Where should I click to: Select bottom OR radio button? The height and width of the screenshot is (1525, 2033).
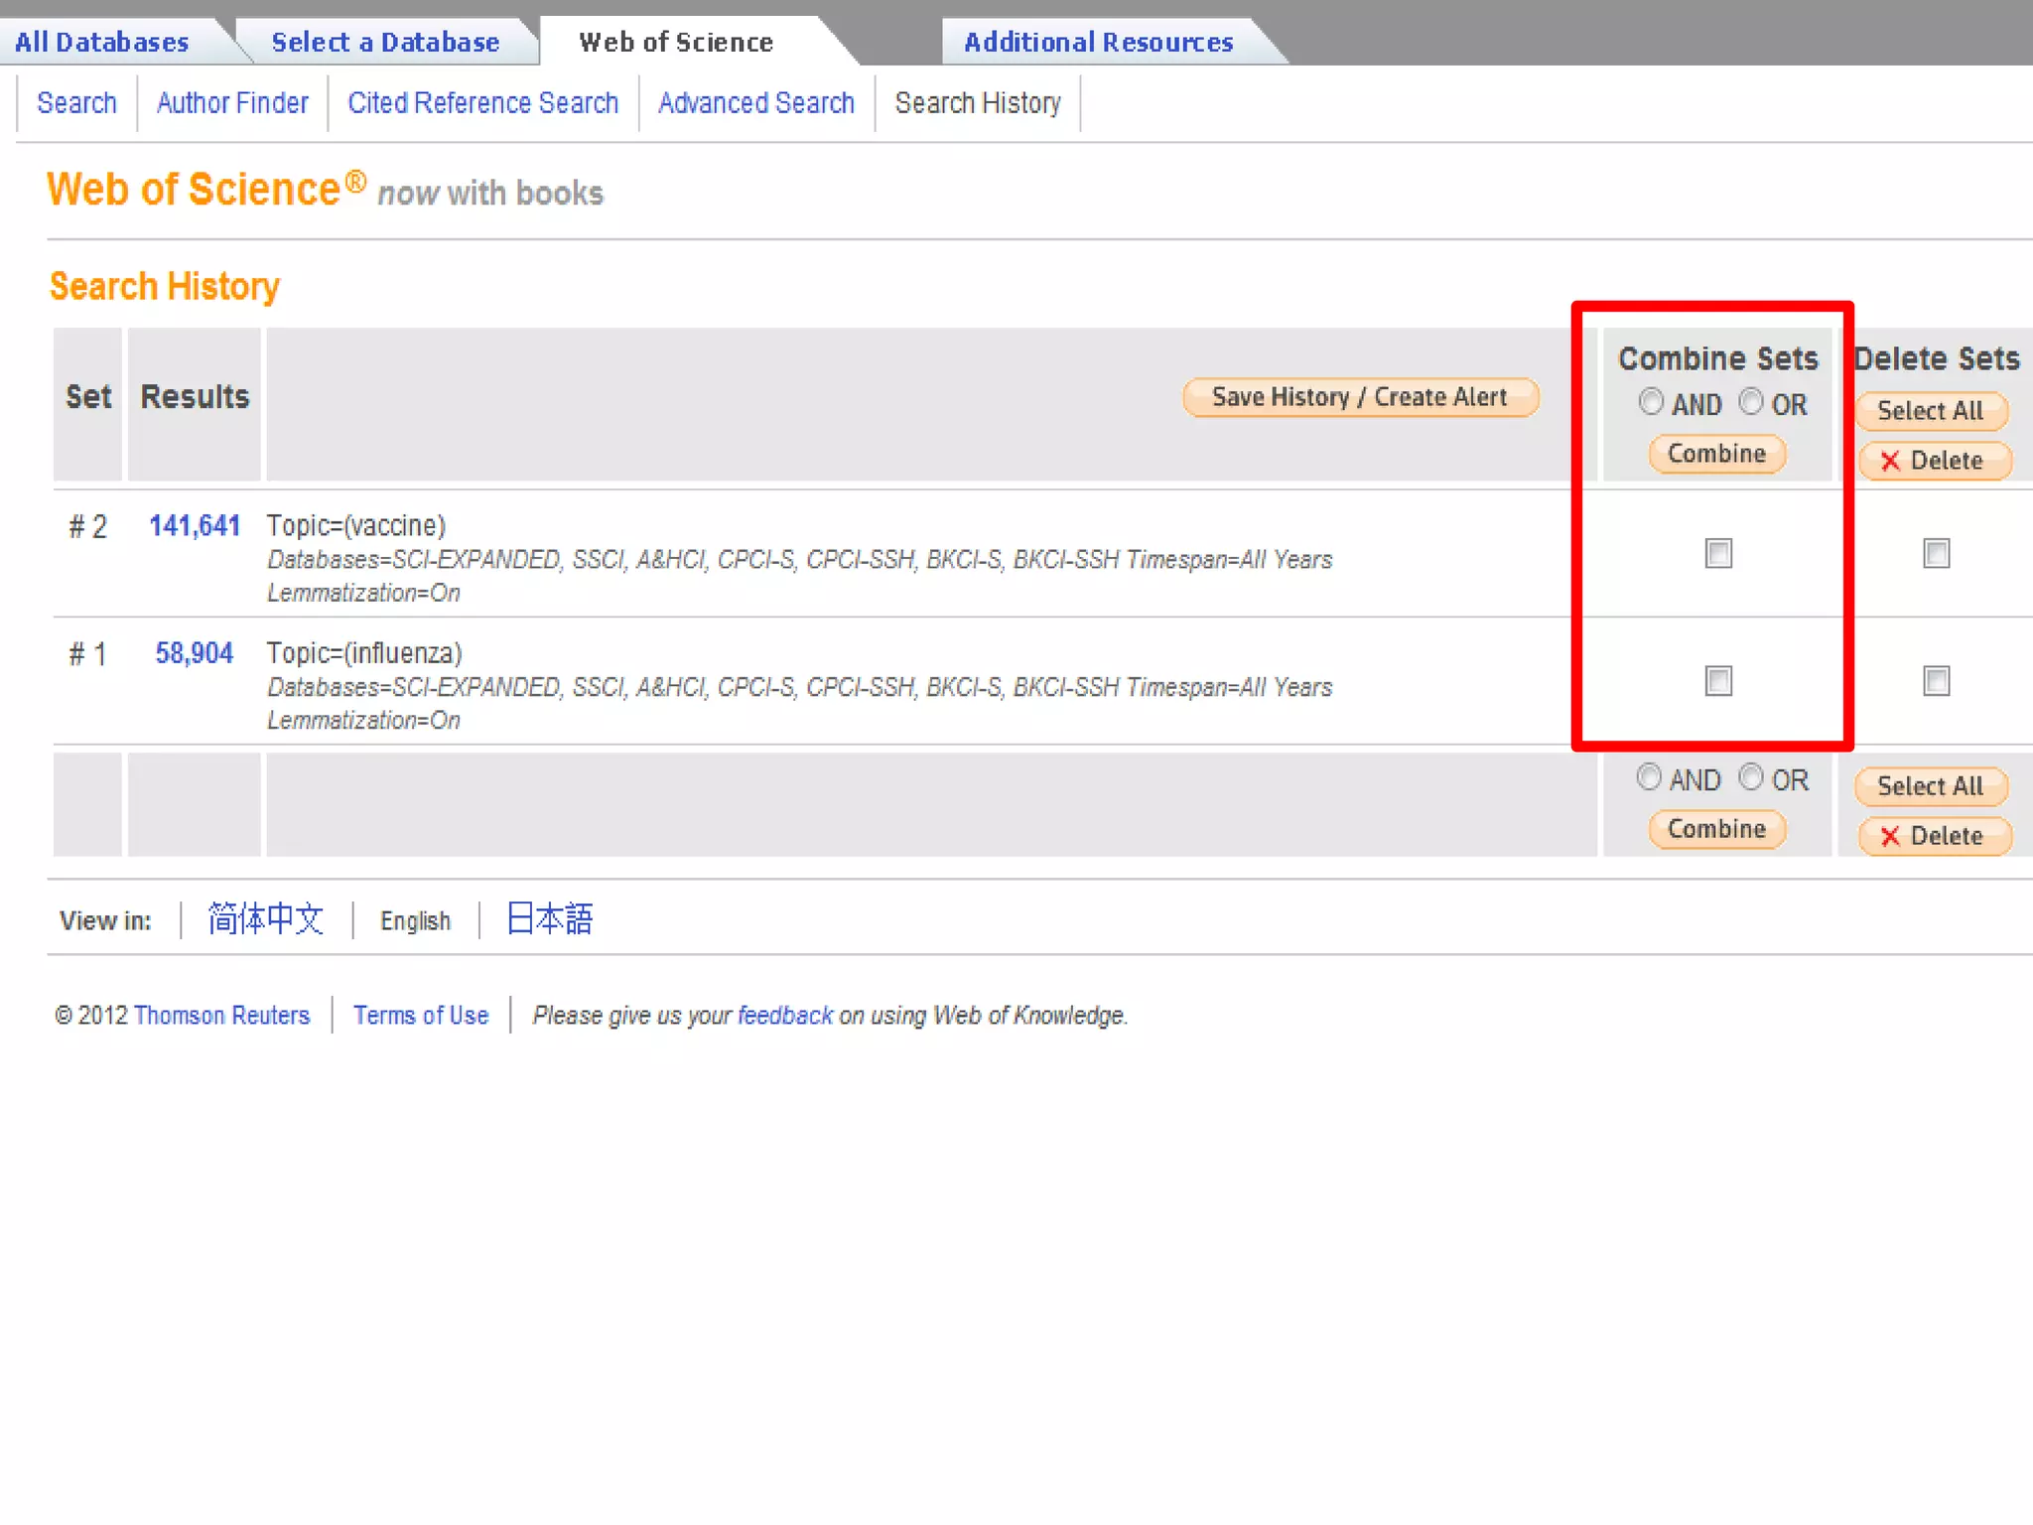pyautogui.click(x=1751, y=777)
